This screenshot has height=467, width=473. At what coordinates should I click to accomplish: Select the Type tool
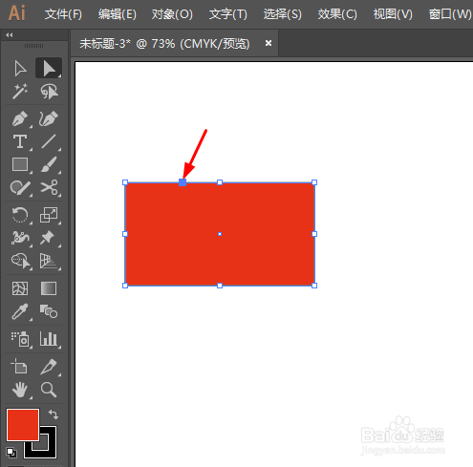click(x=20, y=141)
